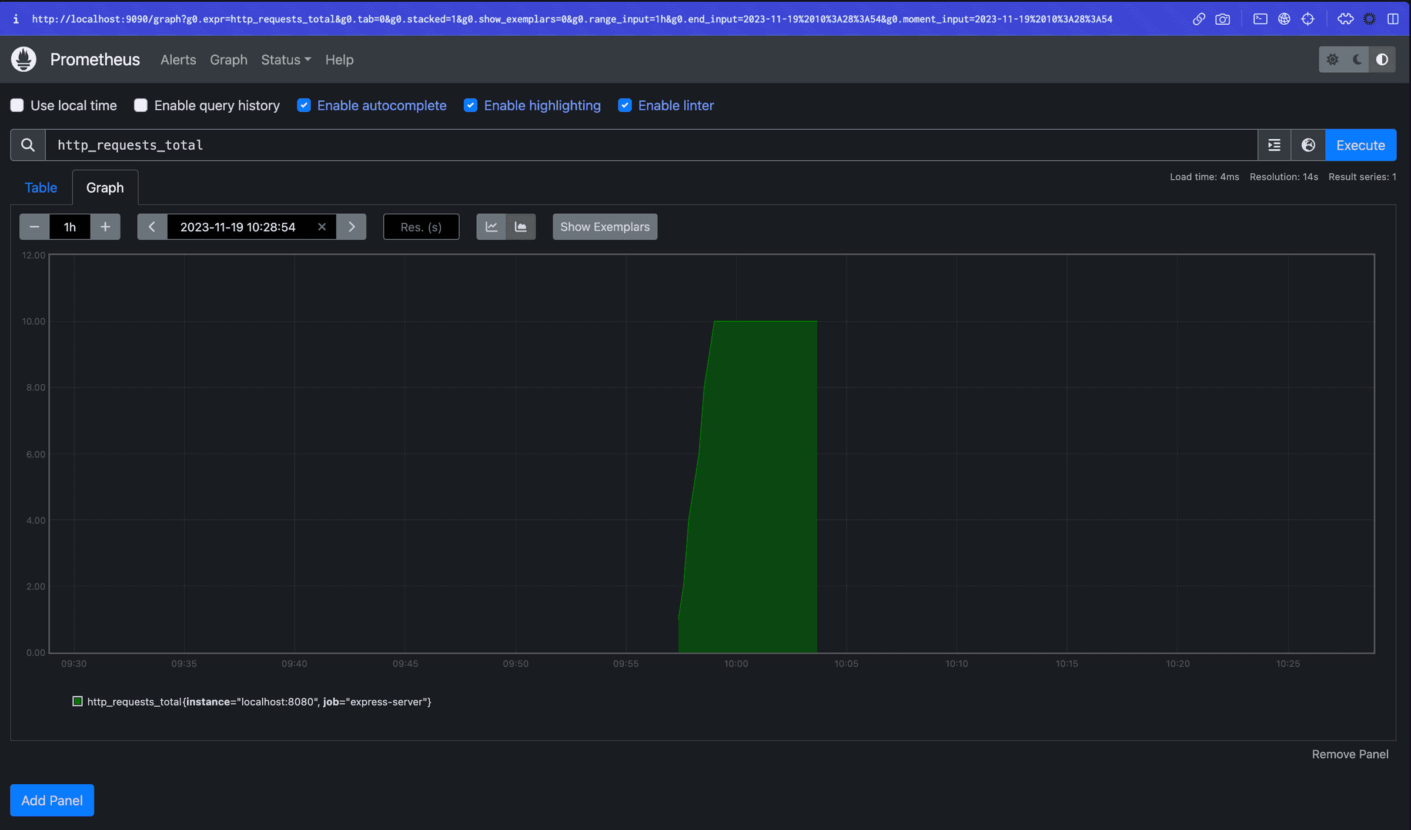The image size is (1411, 830).
Task: Click the globe icon next to Execute
Action: 1308,145
